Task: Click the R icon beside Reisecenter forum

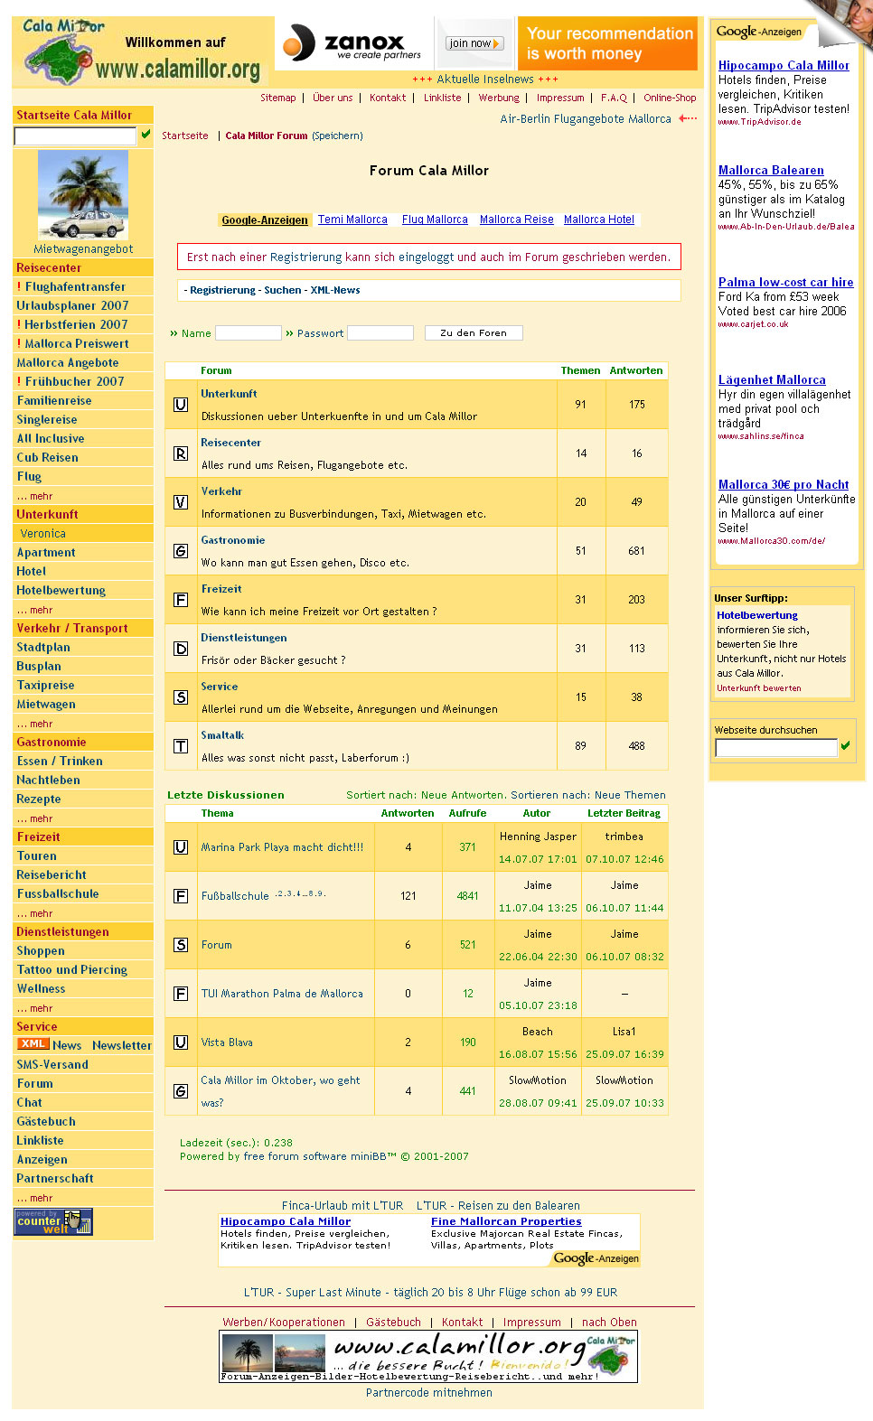Action: point(181,453)
